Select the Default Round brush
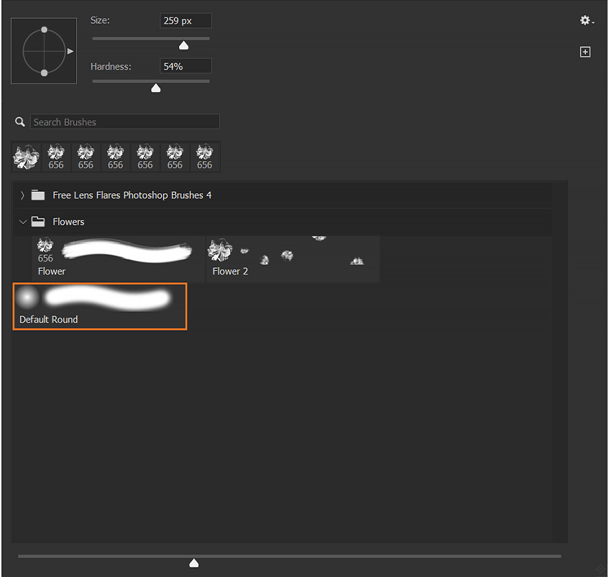Image resolution: width=609 pixels, height=577 pixels. click(100, 306)
